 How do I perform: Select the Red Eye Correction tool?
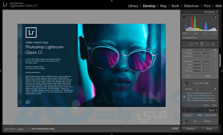coord(197,44)
